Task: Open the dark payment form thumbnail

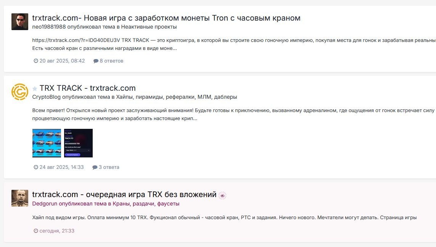Action: point(78,143)
